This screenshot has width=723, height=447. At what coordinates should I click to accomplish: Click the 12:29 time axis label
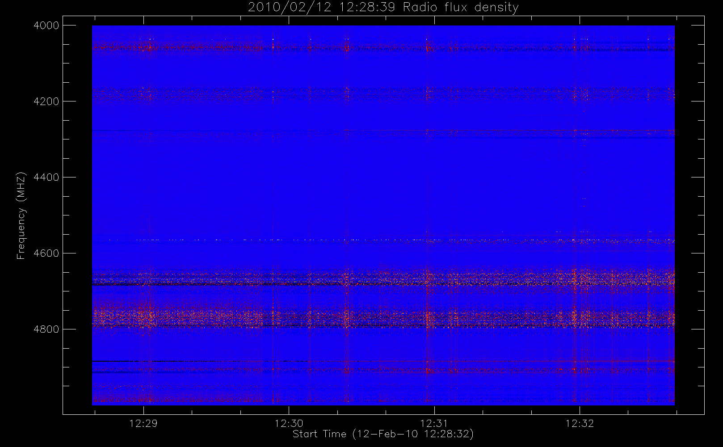(143, 423)
